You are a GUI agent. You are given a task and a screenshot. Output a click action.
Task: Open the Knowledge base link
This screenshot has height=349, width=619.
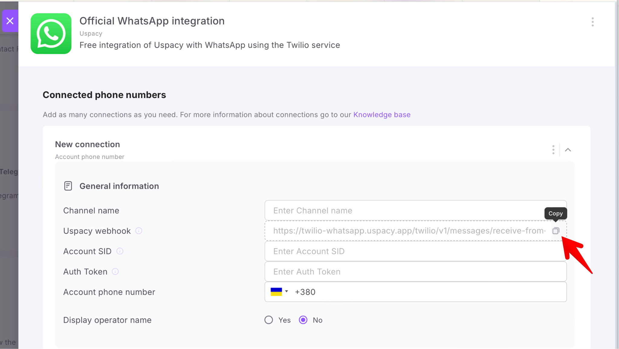click(x=382, y=115)
